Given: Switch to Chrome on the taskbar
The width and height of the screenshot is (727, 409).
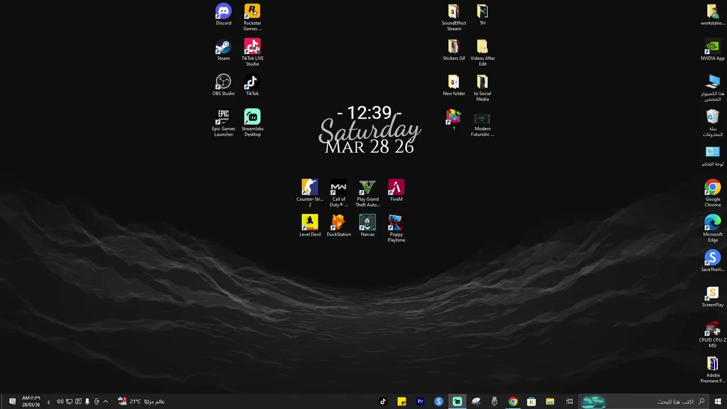Looking at the screenshot, I should click(x=513, y=402).
